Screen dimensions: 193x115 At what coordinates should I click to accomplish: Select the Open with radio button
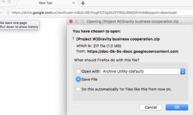point(78,71)
